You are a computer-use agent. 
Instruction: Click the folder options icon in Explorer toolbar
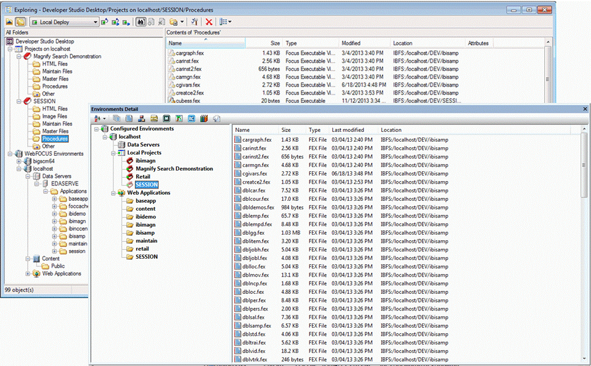click(173, 22)
